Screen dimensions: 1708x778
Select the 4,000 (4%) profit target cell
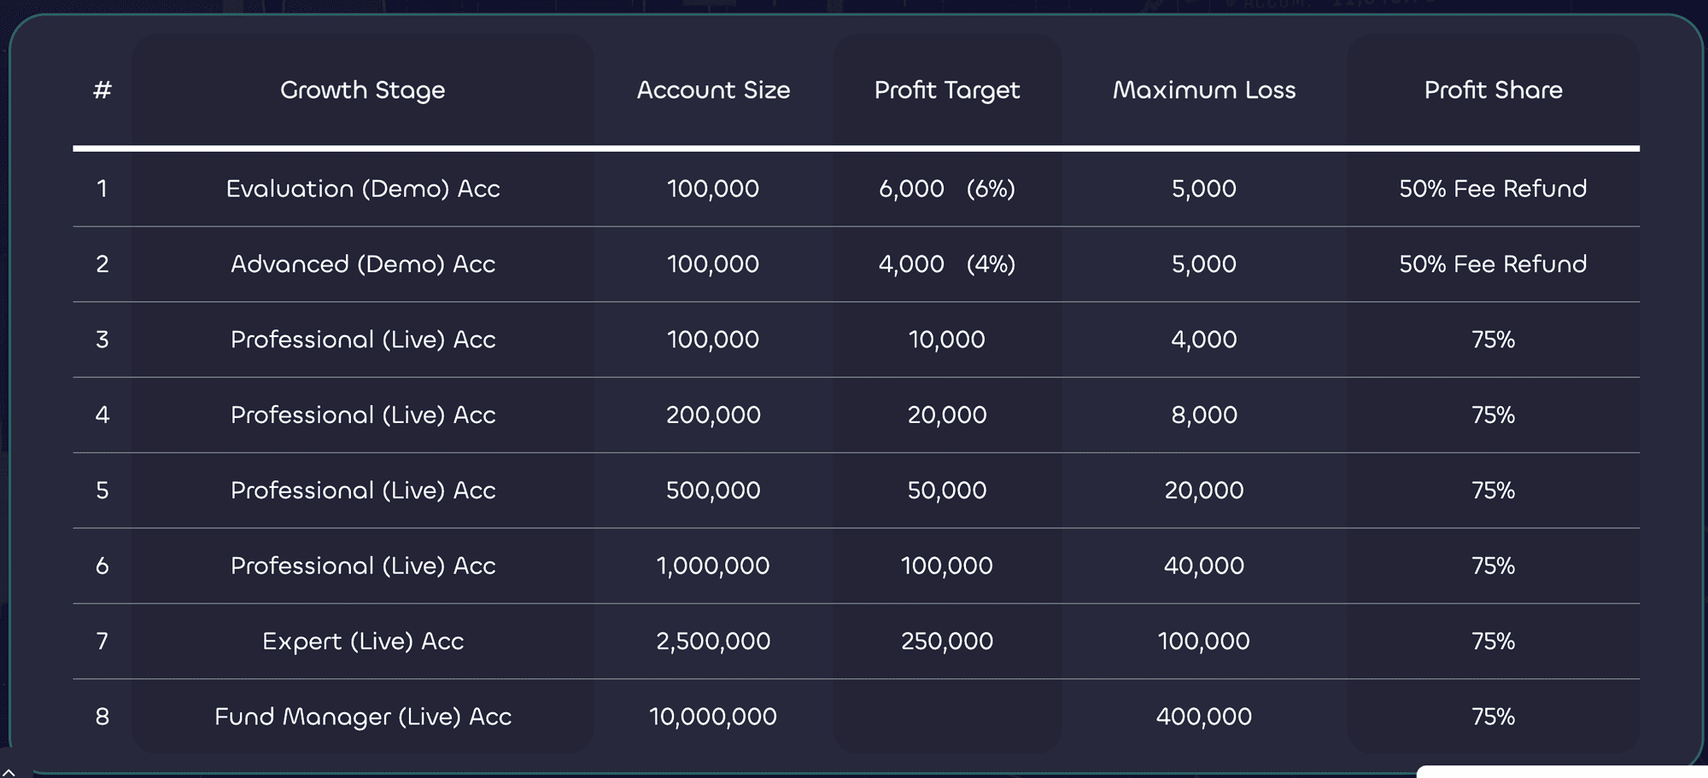point(946,264)
